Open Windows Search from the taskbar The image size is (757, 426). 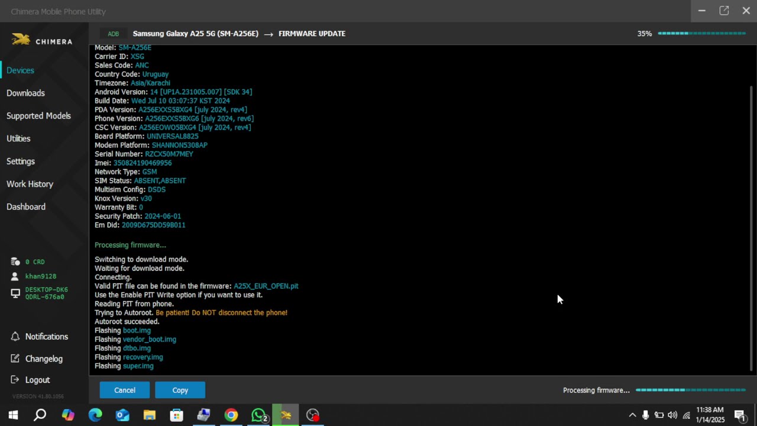point(40,415)
